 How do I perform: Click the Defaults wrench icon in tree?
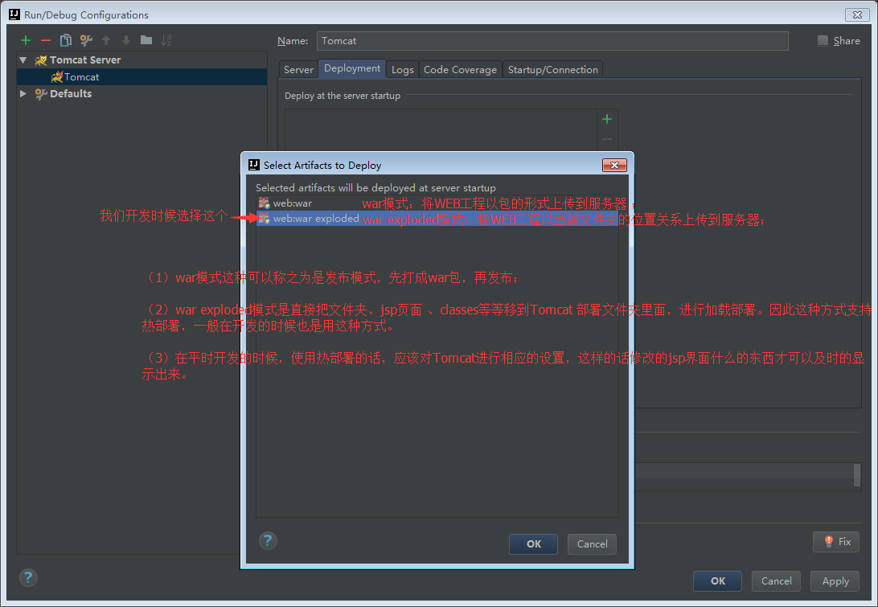pos(41,94)
